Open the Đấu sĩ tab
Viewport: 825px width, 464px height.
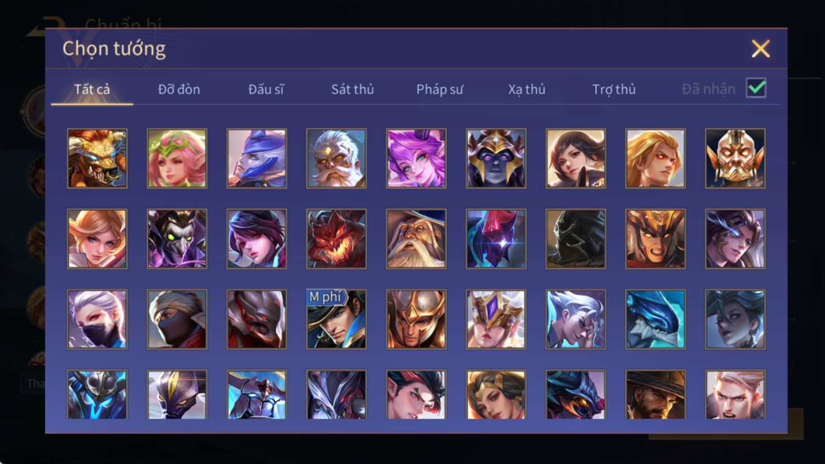click(x=266, y=89)
